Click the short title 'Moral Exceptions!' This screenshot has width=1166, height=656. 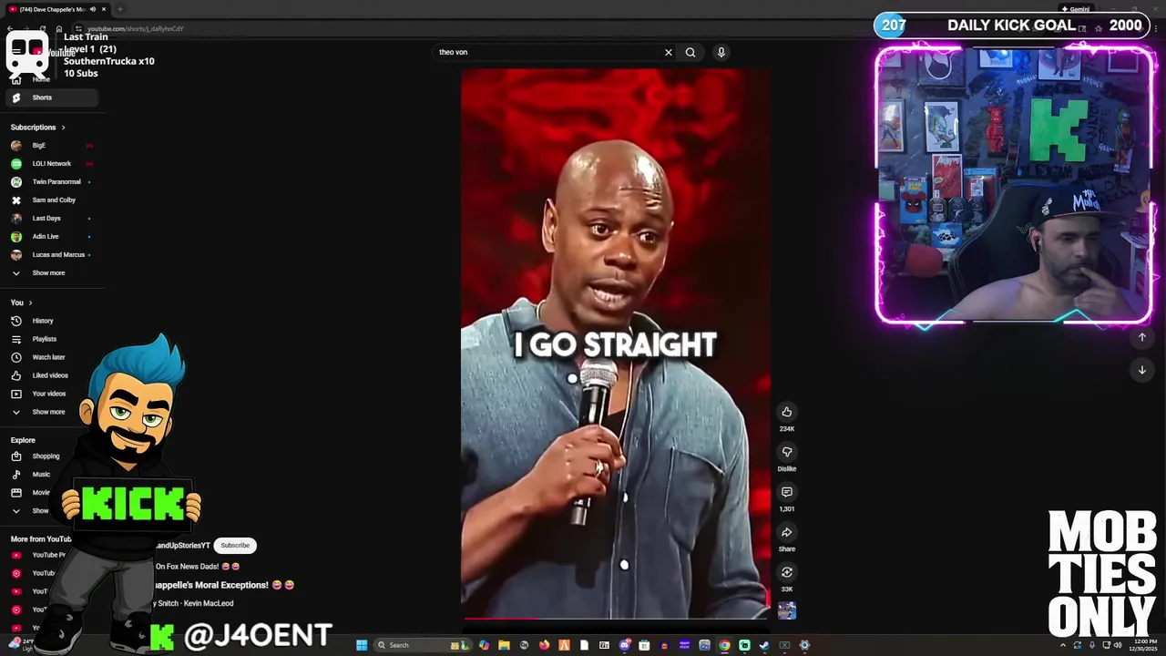click(231, 585)
